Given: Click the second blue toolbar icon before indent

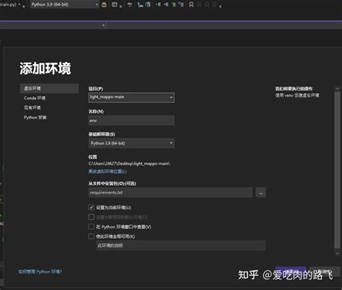Looking at the screenshot, I should pyautogui.click(x=148, y=4).
